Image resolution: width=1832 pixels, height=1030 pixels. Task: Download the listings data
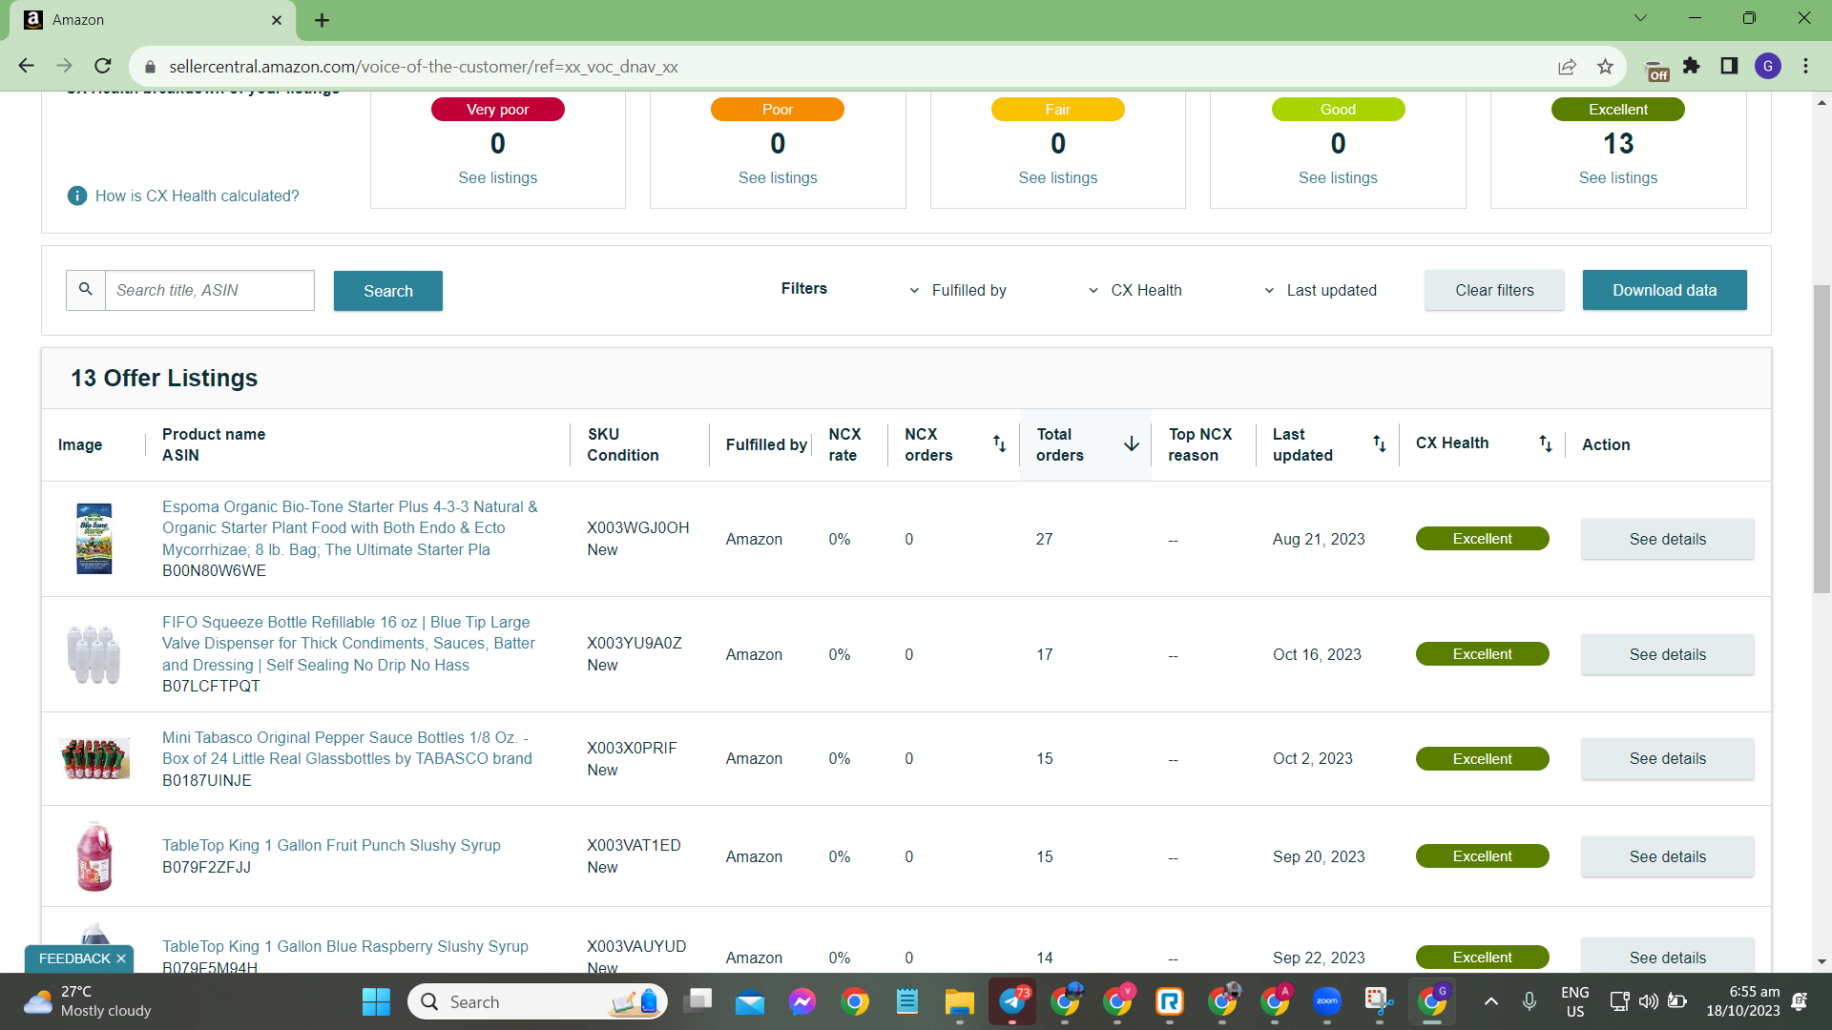1665,290
